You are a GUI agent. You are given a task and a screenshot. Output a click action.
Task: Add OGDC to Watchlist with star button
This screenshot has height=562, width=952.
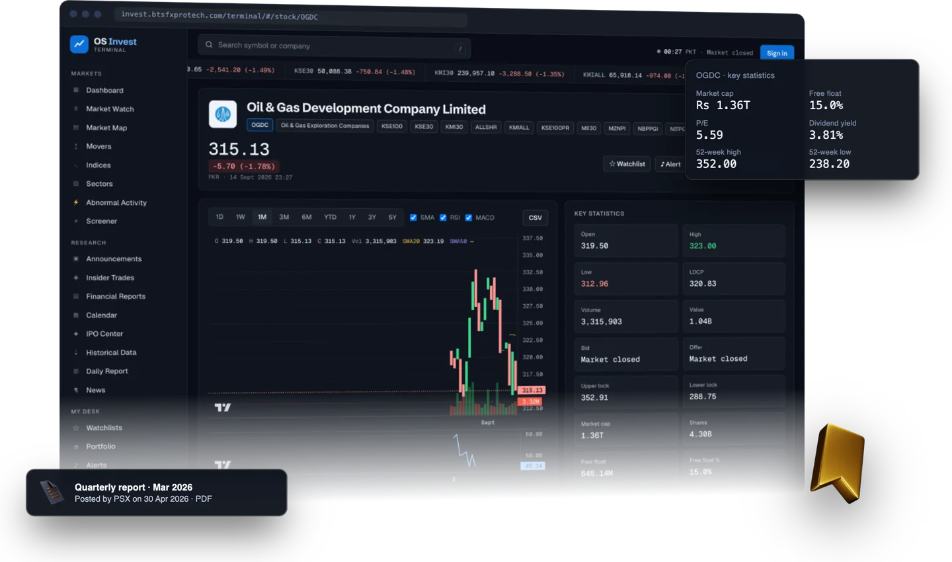pyautogui.click(x=627, y=164)
